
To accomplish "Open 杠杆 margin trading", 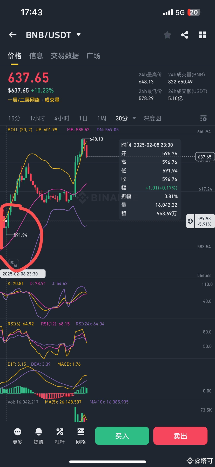I will point(60,436).
